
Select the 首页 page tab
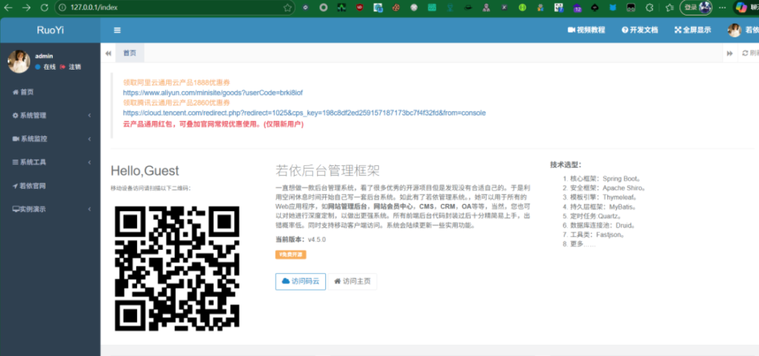click(x=129, y=53)
